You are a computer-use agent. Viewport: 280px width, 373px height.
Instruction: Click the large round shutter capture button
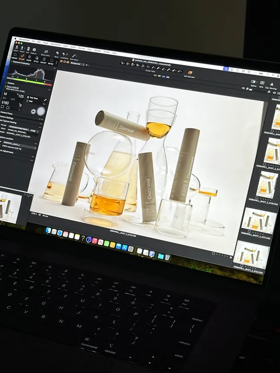click(41, 111)
